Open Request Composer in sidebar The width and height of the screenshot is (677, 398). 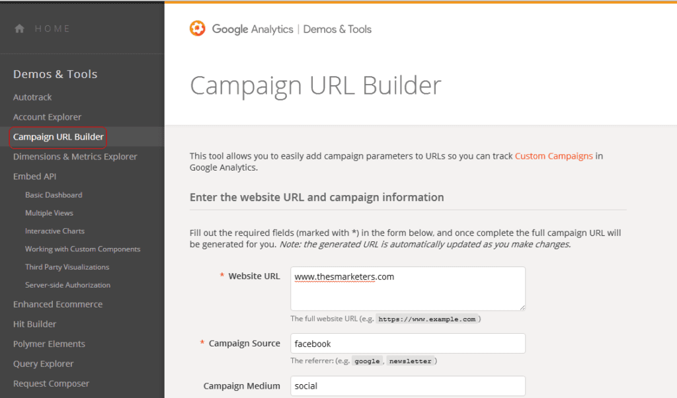coord(51,383)
